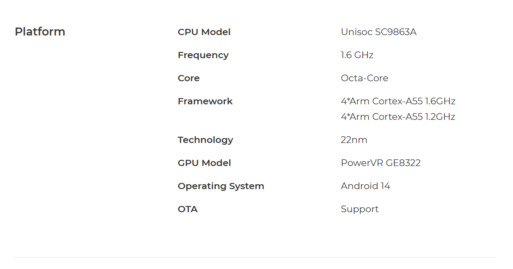Select the Framework label

[205, 101]
